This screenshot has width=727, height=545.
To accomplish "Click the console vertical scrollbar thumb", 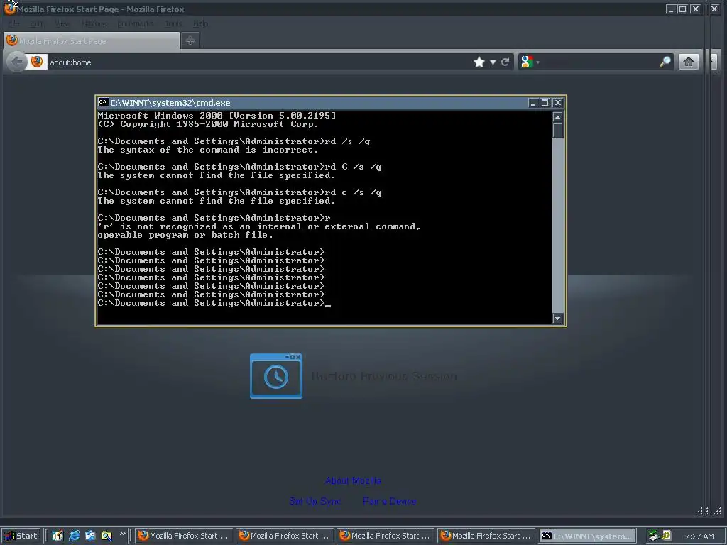I will (558, 131).
